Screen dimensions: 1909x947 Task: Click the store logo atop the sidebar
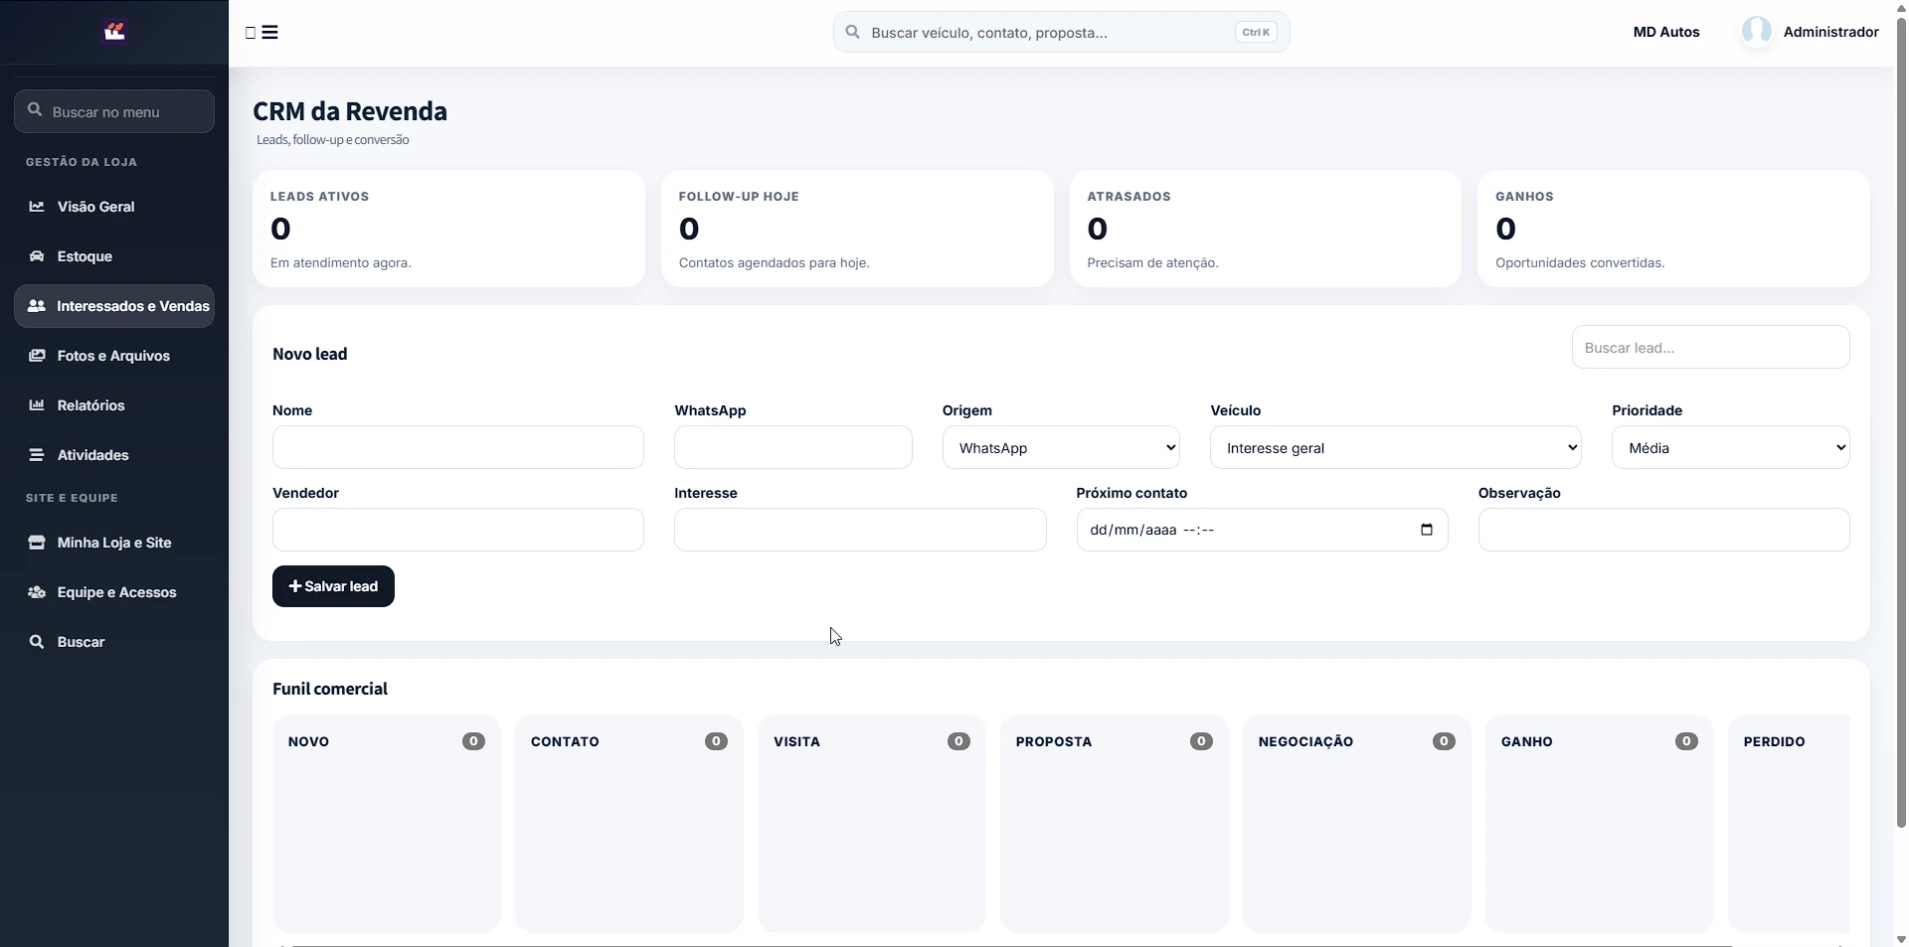tap(114, 32)
